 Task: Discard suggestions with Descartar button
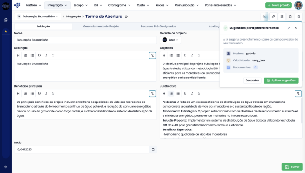[x=252, y=81]
